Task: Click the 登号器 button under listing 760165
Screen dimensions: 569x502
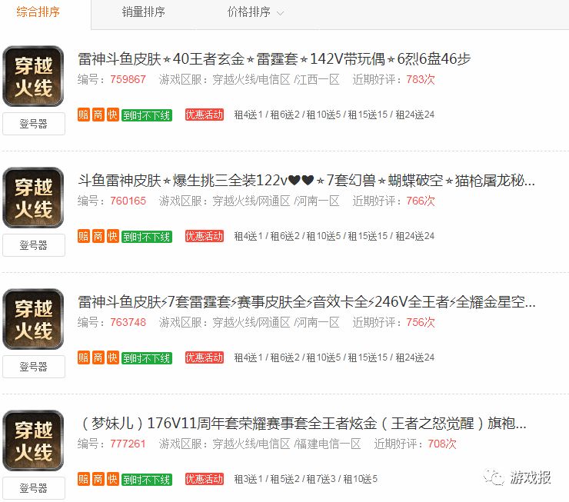Action: [34, 245]
